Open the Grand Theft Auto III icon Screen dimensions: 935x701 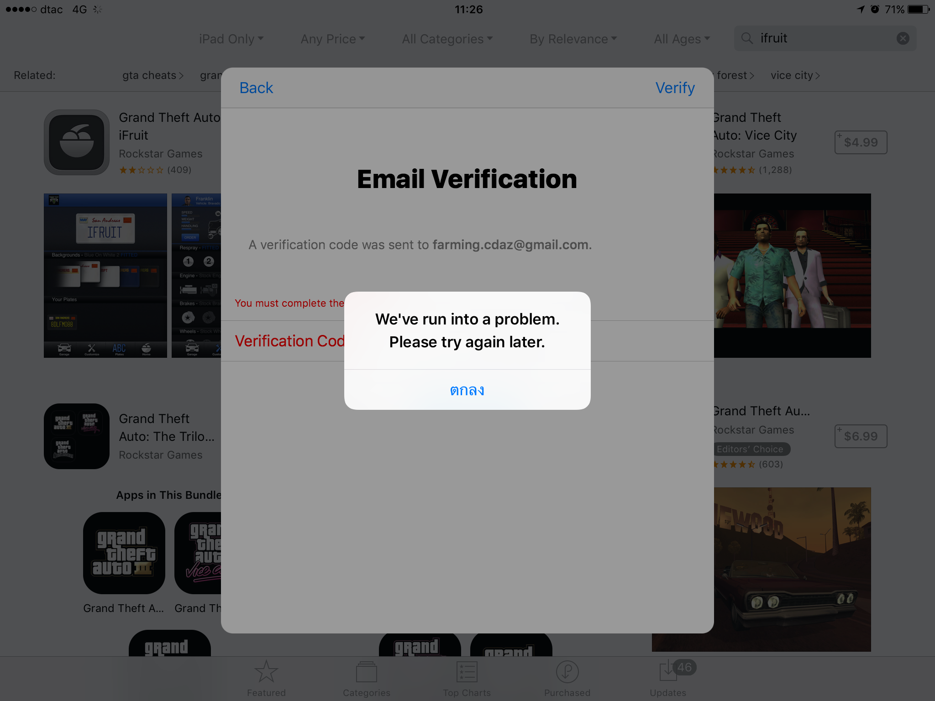pyautogui.click(x=124, y=553)
